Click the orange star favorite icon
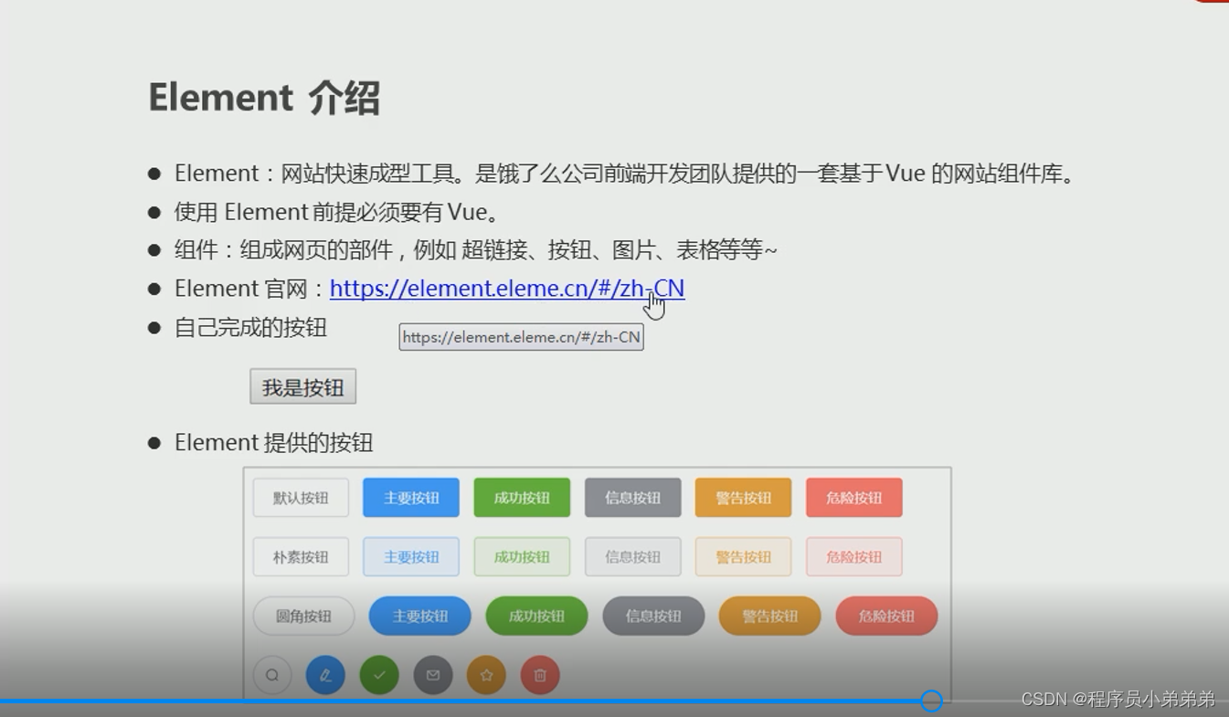Screen dimensions: 1229x717 click(486, 675)
